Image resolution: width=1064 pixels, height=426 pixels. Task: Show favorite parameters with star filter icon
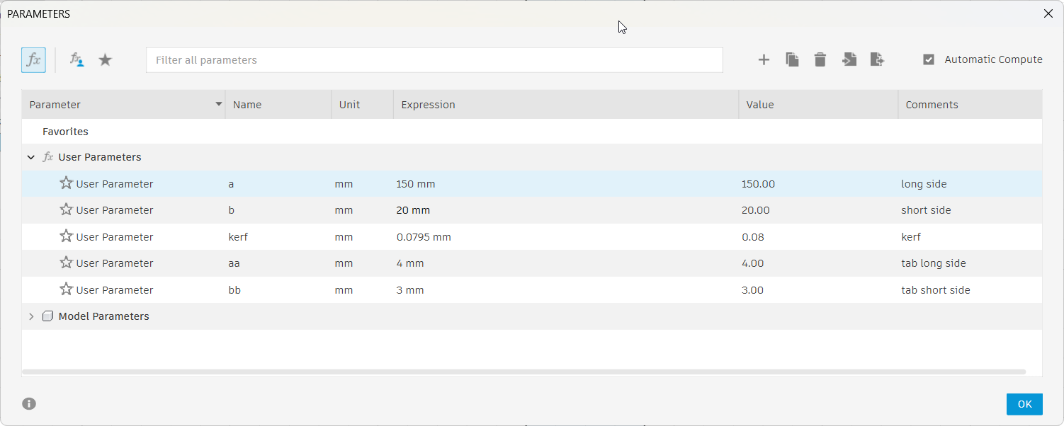click(105, 60)
